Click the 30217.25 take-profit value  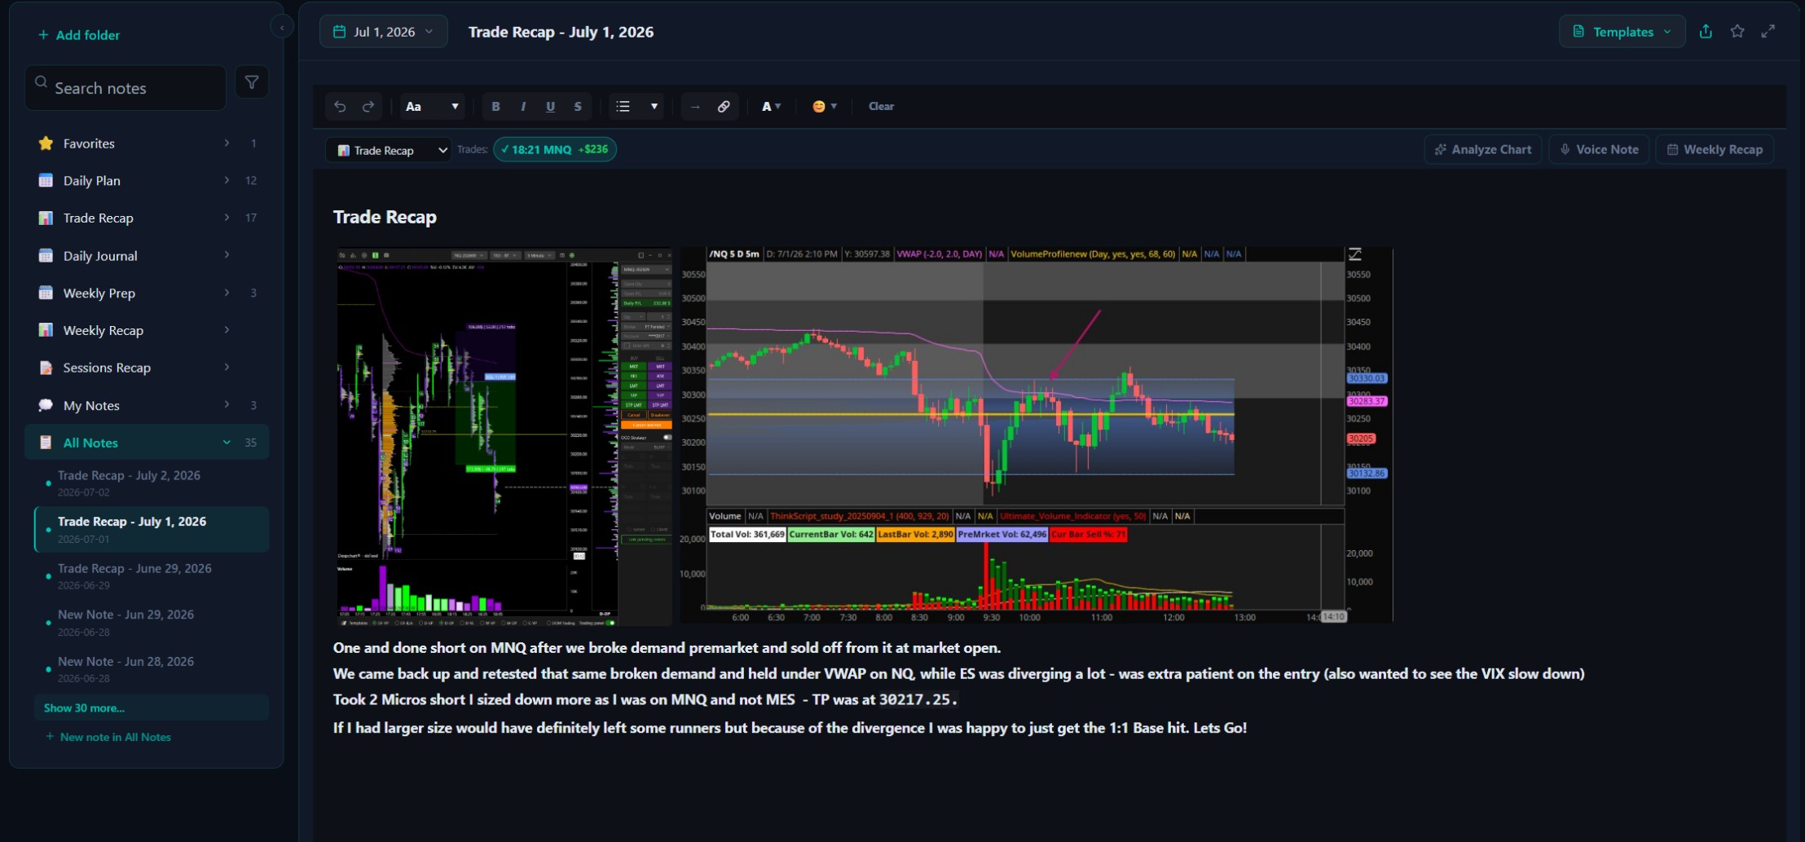click(918, 700)
